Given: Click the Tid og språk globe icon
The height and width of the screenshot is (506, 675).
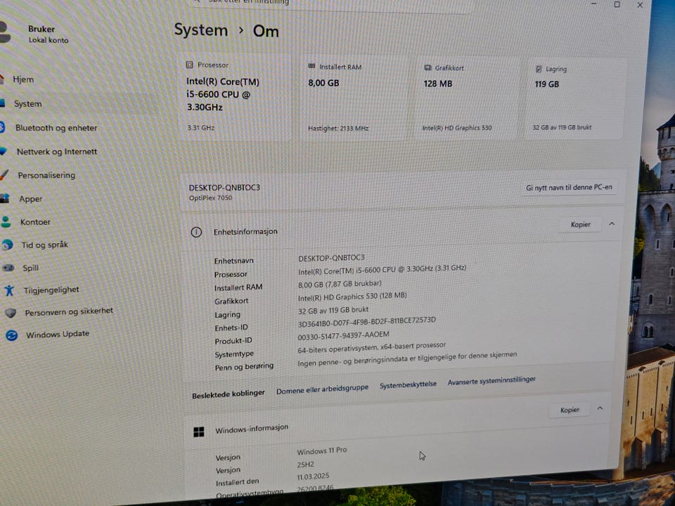Looking at the screenshot, I should click(x=7, y=245).
